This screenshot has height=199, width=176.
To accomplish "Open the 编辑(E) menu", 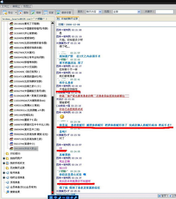I will (16, 6).
